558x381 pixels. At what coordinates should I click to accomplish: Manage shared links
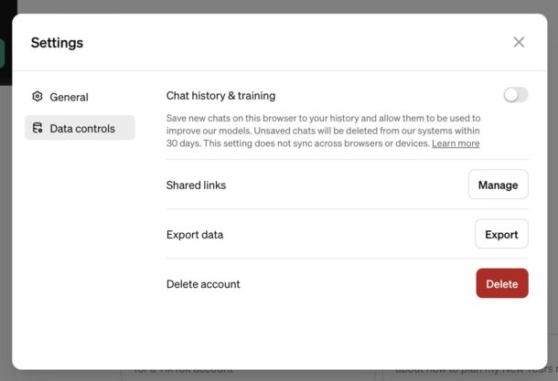coord(498,185)
